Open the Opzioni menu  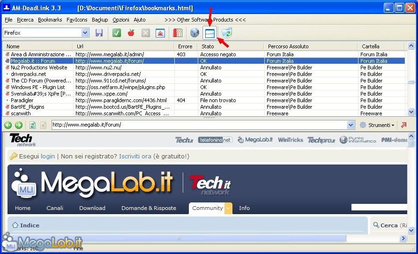121,20
